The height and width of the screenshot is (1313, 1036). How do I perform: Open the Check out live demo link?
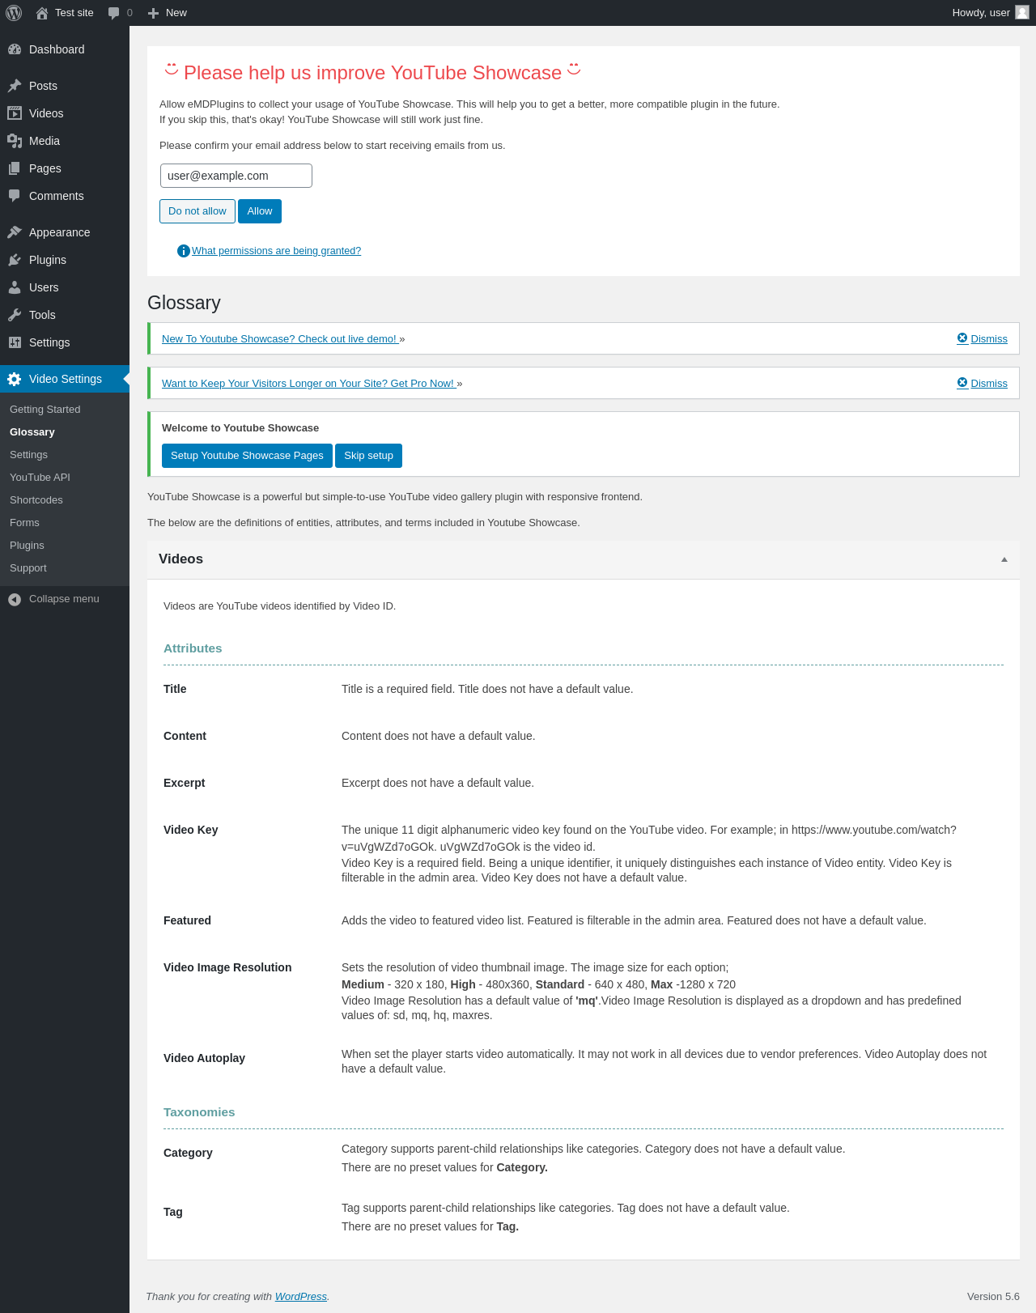coord(279,339)
